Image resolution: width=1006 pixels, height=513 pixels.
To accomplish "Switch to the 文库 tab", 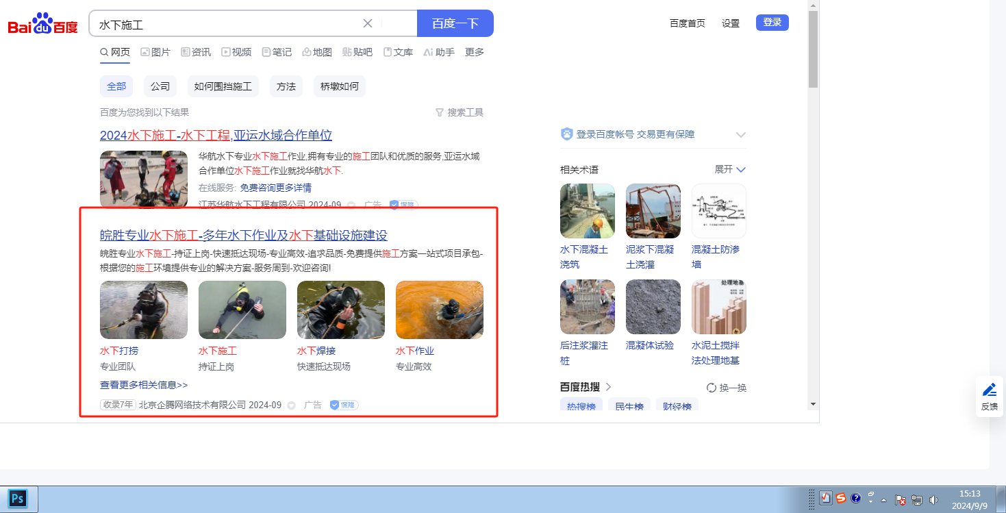I will coord(398,52).
